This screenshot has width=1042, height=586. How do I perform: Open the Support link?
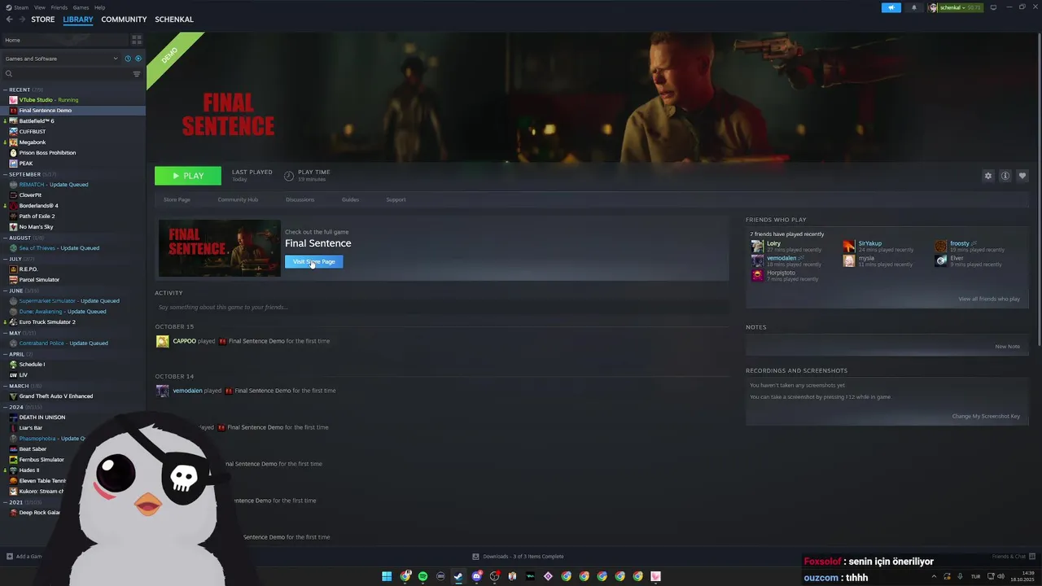point(396,199)
